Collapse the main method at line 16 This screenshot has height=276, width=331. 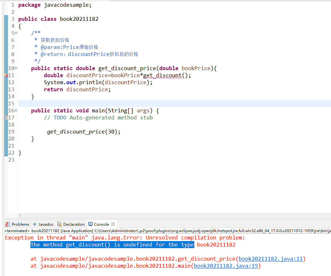click(x=16, y=110)
